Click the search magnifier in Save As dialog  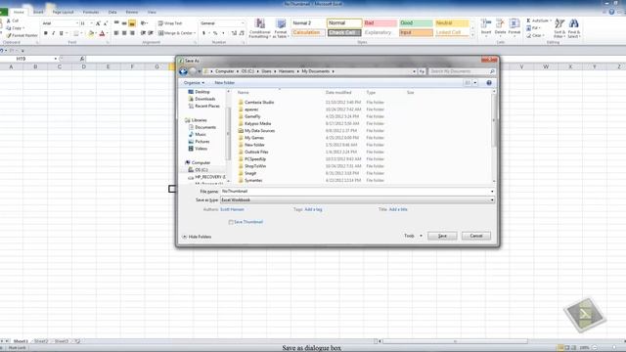pos(492,71)
